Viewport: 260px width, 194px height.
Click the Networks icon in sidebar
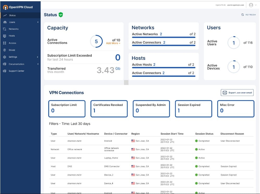click(5, 29)
